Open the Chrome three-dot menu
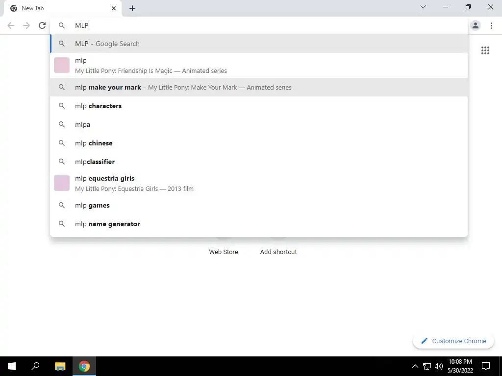 point(491,25)
